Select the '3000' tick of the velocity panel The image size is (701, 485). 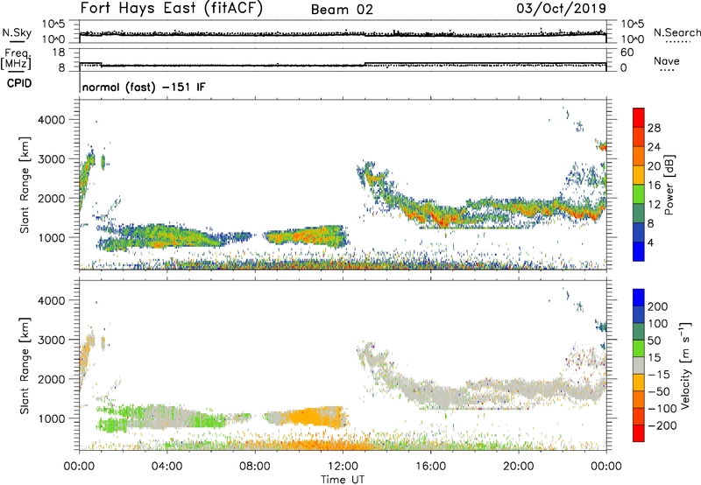(x=52, y=340)
